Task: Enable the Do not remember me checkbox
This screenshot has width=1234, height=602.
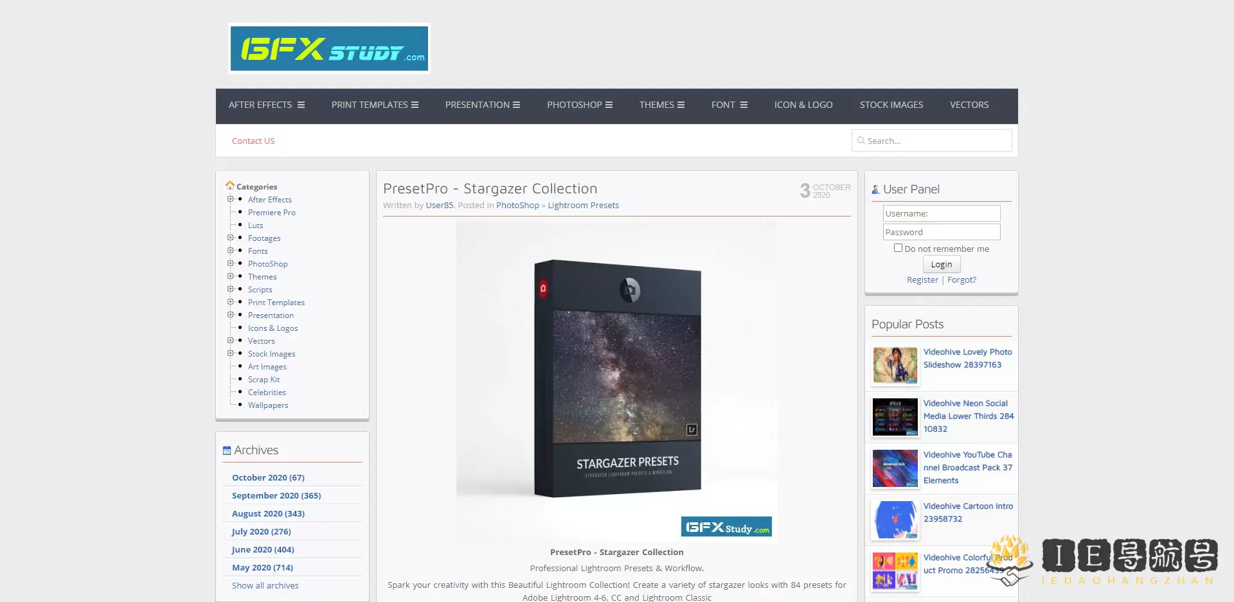Action: click(898, 247)
